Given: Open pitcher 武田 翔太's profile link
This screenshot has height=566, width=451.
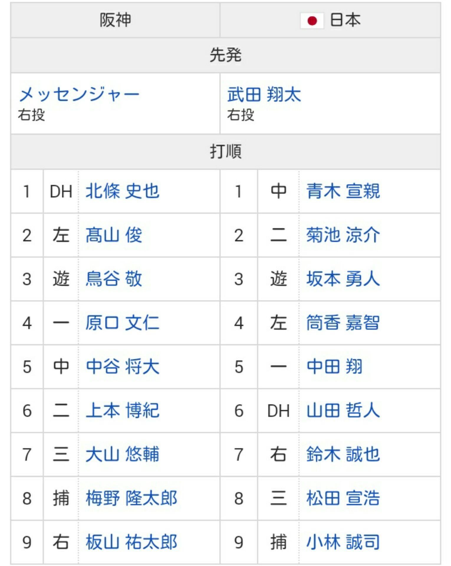Looking at the screenshot, I should (x=264, y=95).
